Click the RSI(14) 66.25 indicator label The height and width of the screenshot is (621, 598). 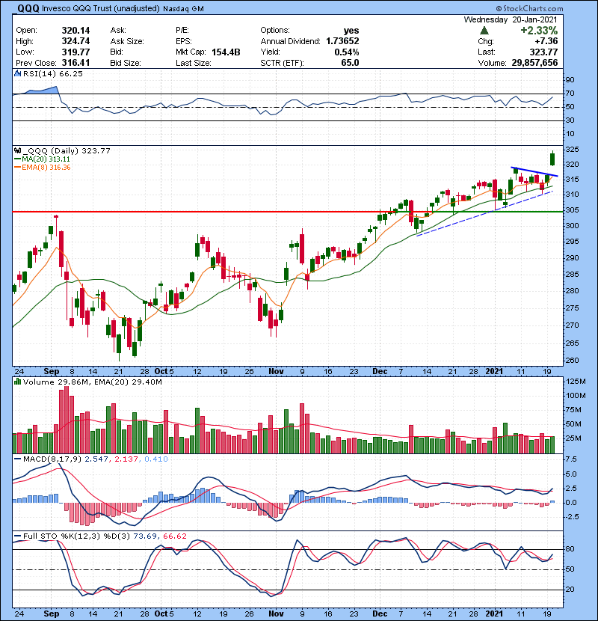(52, 73)
